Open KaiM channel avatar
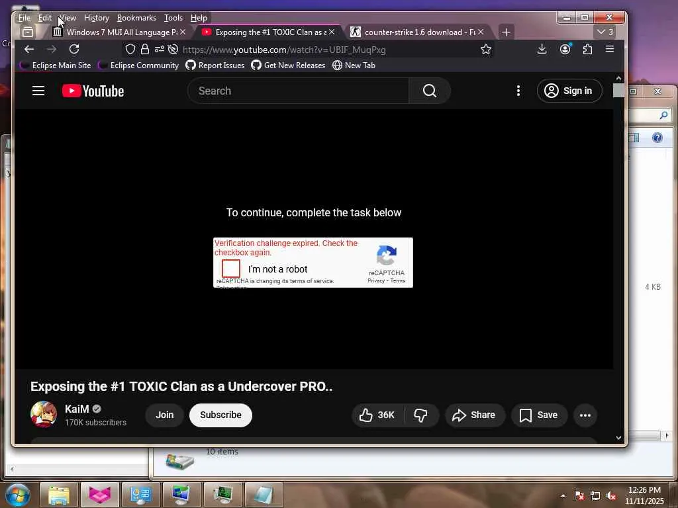Viewport: 678px width, 508px height. click(44, 414)
